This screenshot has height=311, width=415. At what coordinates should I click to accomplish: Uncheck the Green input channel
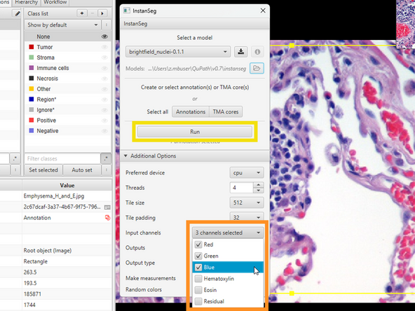pos(198,256)
